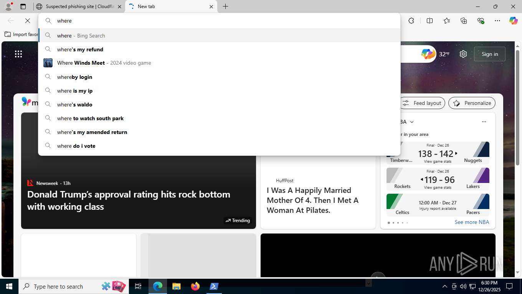Open the Copilot icon on the page
Viewport: 522px width, 294px height.
coord(428,54)
